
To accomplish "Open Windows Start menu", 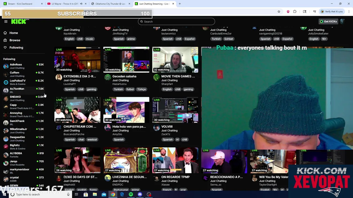I will click(4, 194).
